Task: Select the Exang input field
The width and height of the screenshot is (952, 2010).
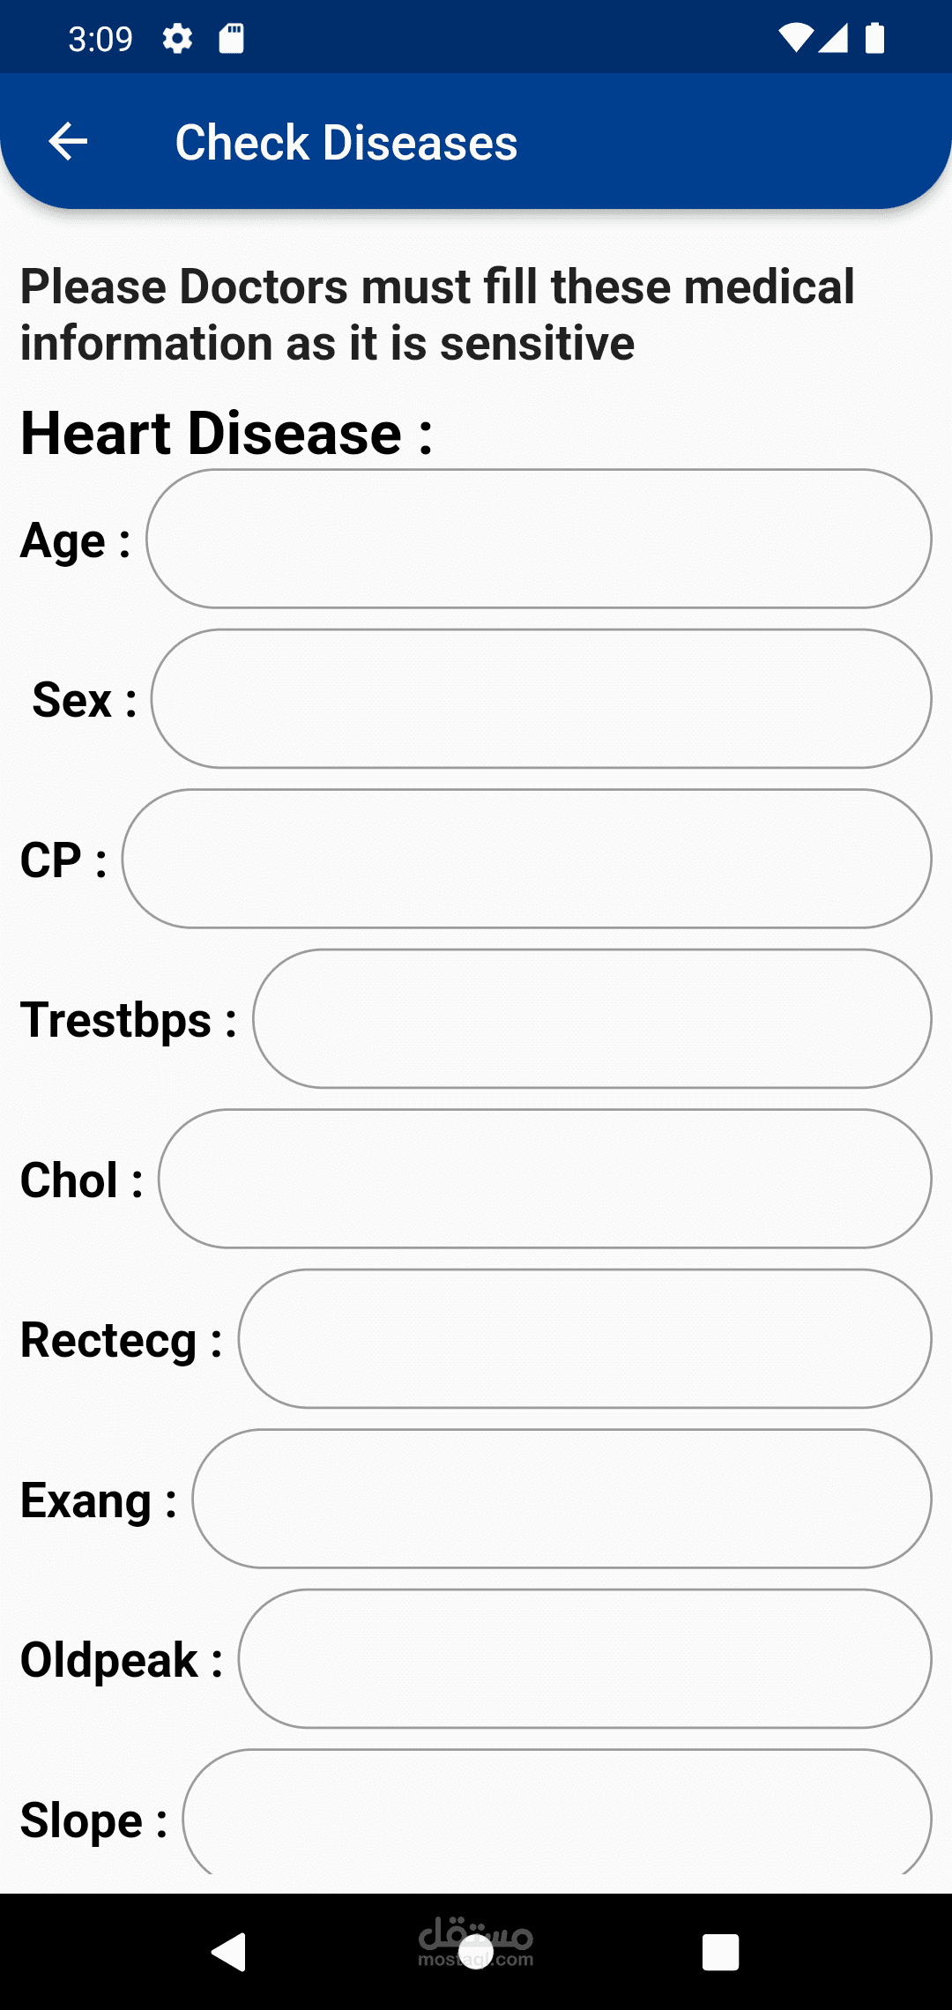Action: tap(562, 1499)
